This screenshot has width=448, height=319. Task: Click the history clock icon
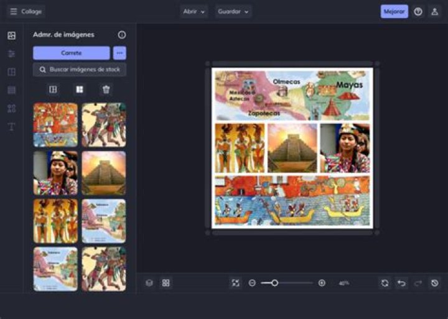point(434,283)
